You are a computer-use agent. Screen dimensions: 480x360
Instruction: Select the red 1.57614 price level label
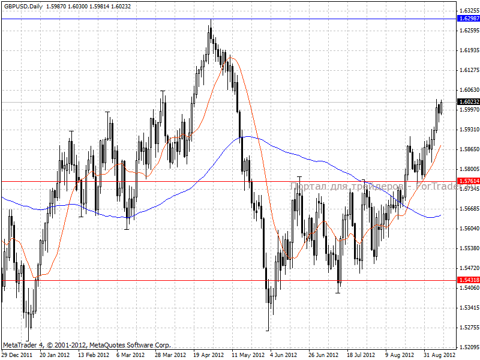point(469,181)
